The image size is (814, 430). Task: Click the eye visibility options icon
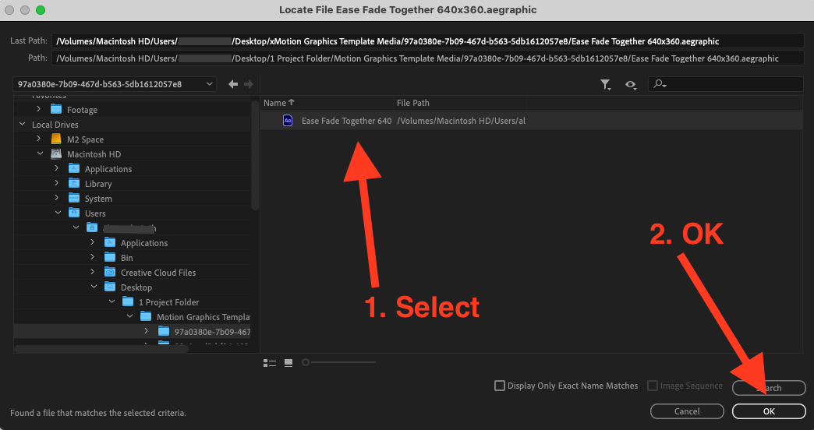(x=630, y=85)
